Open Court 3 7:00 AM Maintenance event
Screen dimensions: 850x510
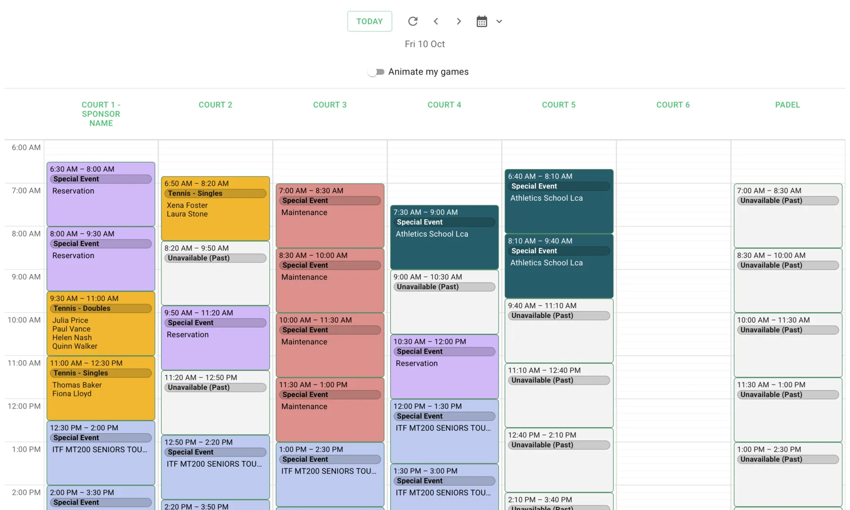[x=330, y=216]
